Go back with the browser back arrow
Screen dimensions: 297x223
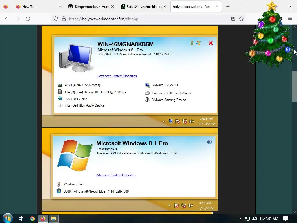[x=7, y=19]
